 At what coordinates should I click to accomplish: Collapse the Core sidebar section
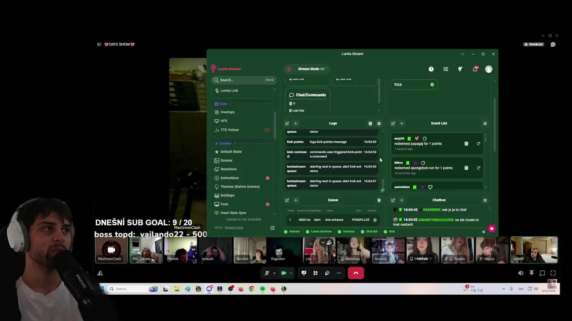(x=230, y=104)
